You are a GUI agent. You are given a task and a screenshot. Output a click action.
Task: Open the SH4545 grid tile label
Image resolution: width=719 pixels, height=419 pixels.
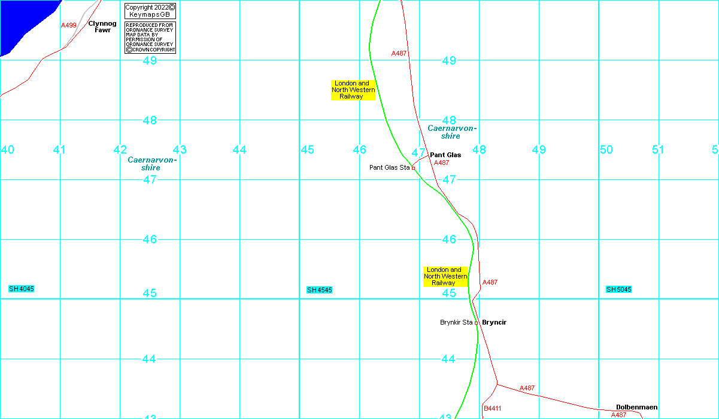(x=320, y=290)
